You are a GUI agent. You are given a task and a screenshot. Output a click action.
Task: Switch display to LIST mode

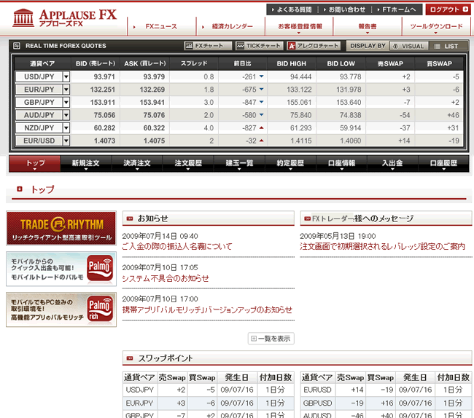[448, 46]
